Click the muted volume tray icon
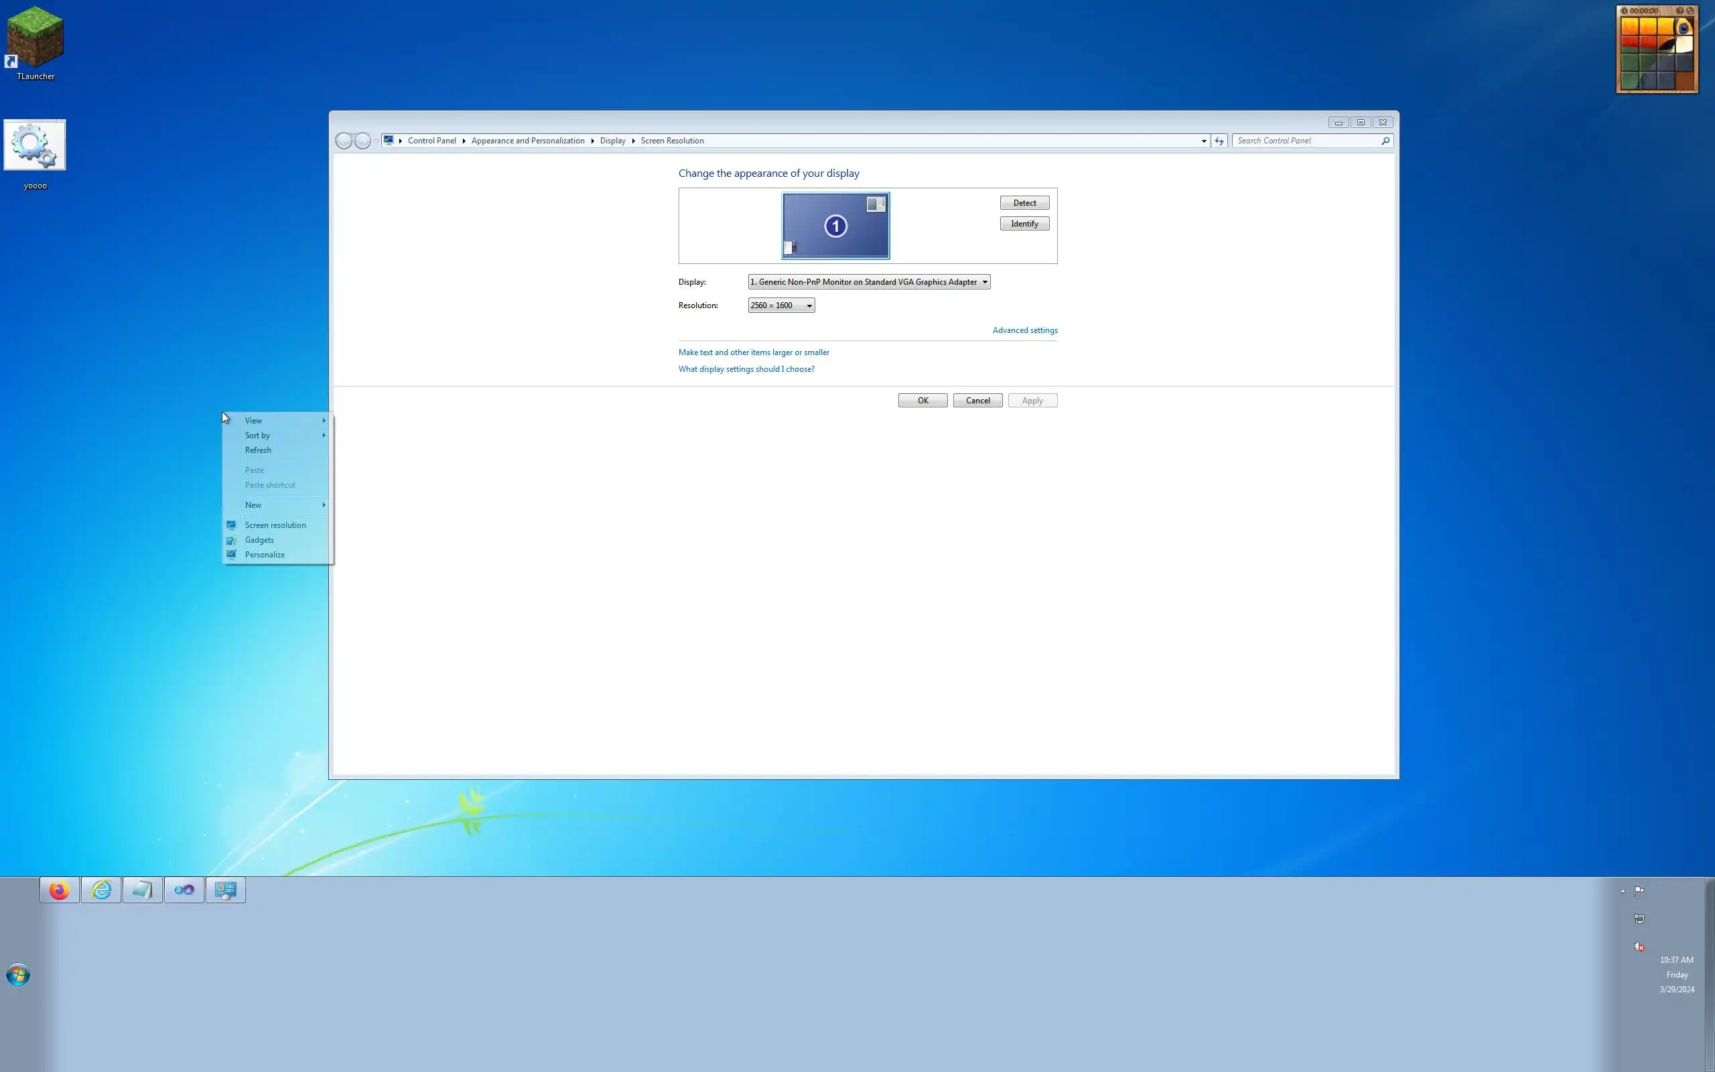 point(1639,947)
